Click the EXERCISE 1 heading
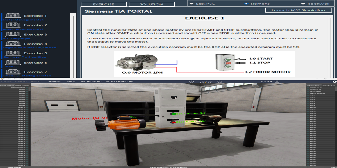The width and height of the screenshot is (337, 168). coord(205,18)
